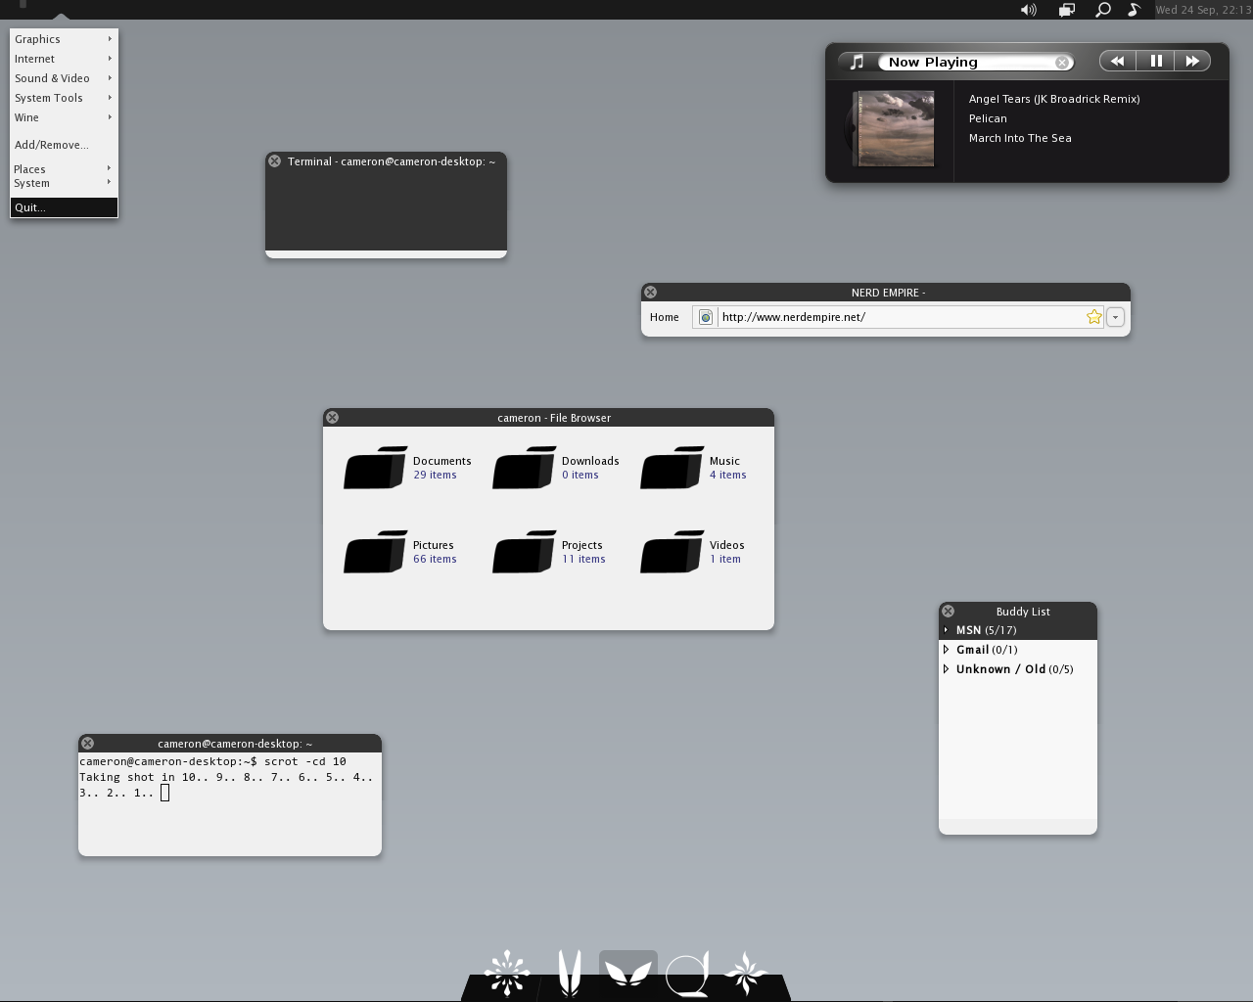Click the Home button in browser
This screenshot has width=1253, height=1002.
click(x=664, y=317)
